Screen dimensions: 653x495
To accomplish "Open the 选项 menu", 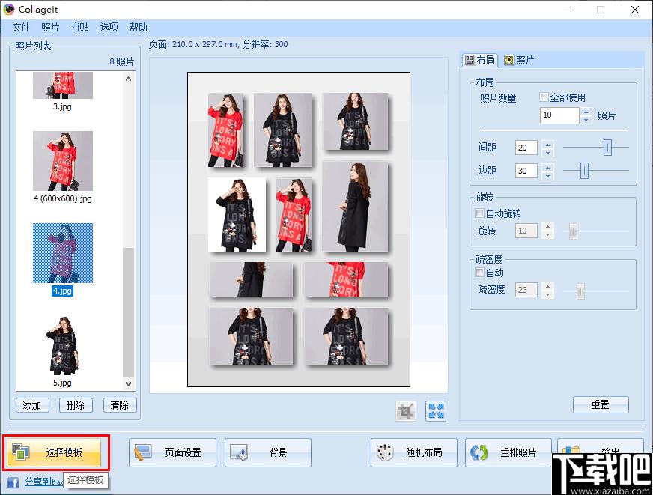I will tap(109, 28).
